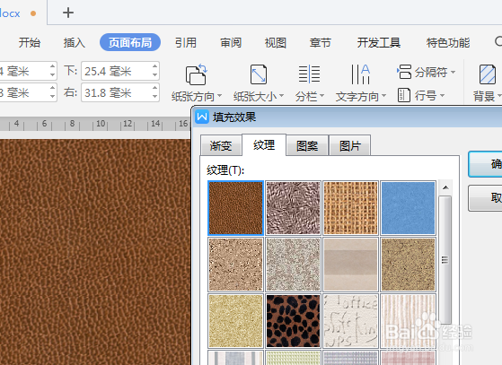Choose the dark sand cork texture
Screen dimensions: 502x365
[409, 265]
